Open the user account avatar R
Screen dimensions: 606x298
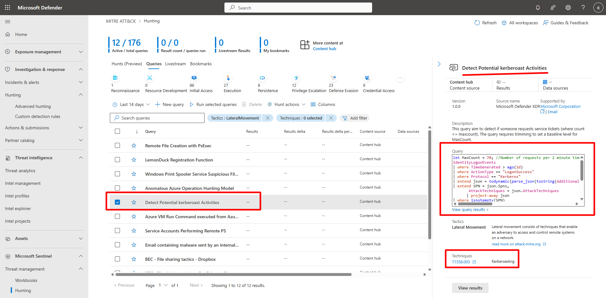pyautogui.click(x=598, y=8)
